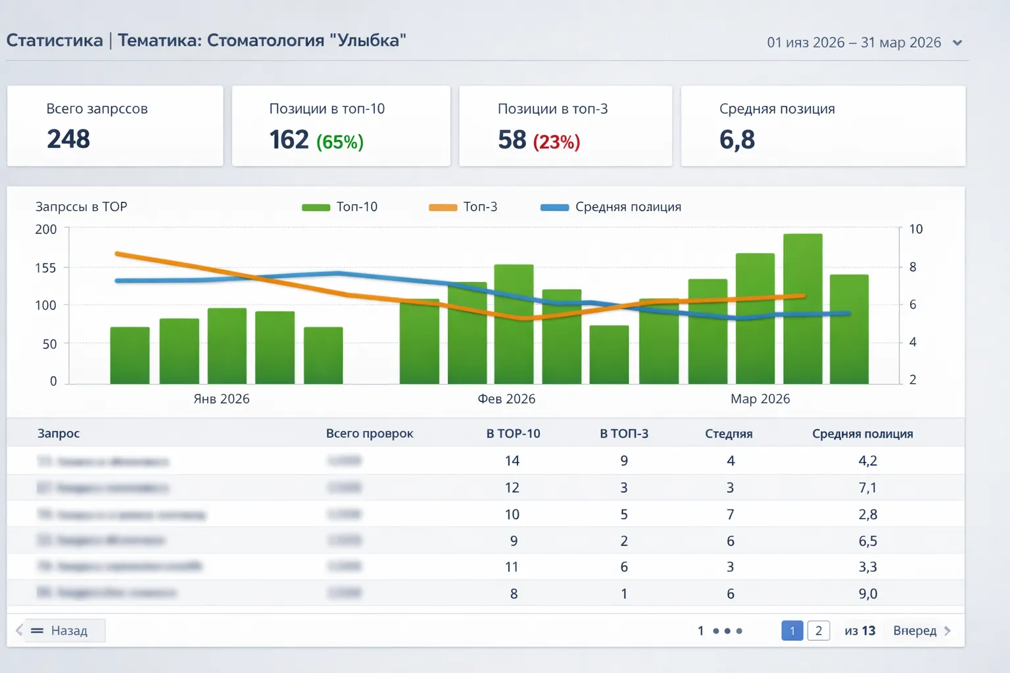Click the Вперед link
Image resolution: width=1010 pixels, height=673 pixels.
pos(915,630)
